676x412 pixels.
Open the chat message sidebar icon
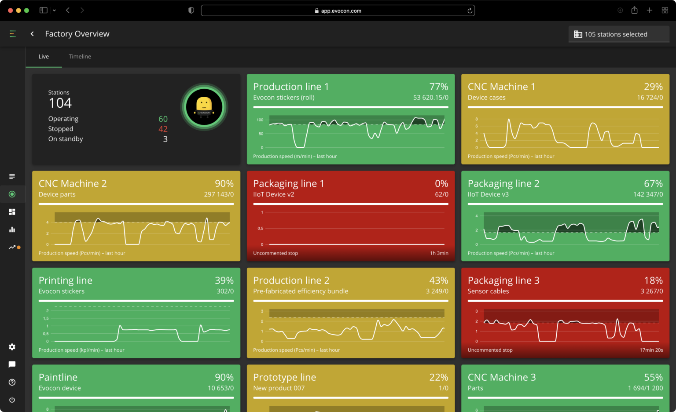12,364
